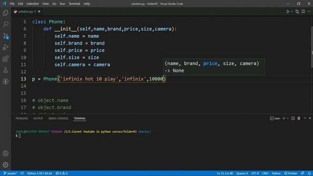This screenshot has height=176, width=313.
Task: Open Run and Debug view
Action: pyautogui.click(x=5, y=47)
